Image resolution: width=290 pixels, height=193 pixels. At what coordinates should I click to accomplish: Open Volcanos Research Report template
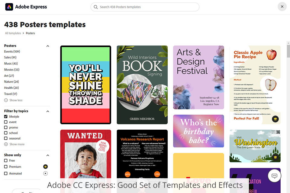[142, 161]
